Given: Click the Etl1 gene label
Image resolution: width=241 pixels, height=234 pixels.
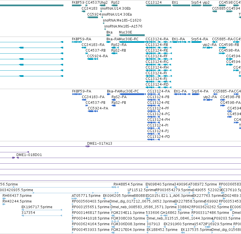Looking at the screenshot, I should (175, 3).
